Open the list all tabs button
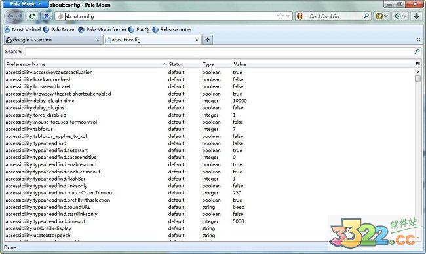This screenshot has width=426, height=254. point(418,40)
